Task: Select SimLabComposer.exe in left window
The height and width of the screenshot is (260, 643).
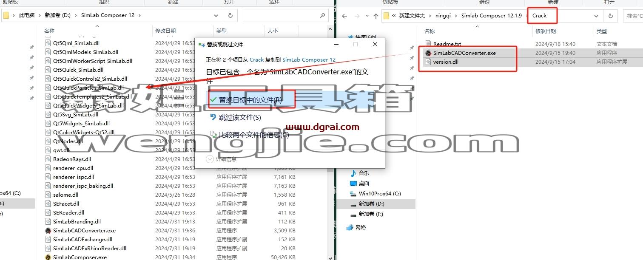Action: tap(80, 257)
